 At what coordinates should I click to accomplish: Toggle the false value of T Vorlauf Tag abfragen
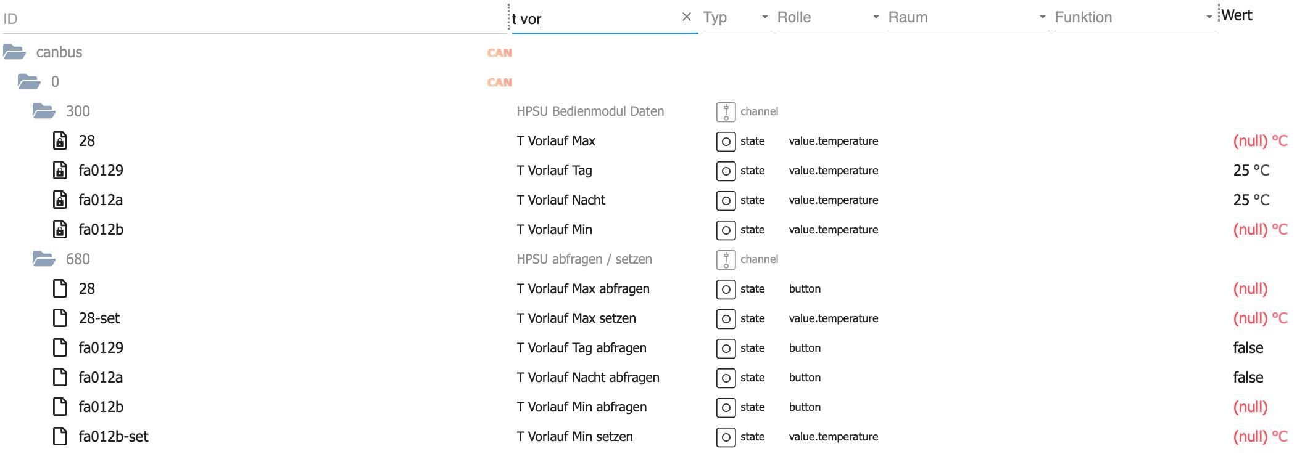click(x=1248, y=348)
